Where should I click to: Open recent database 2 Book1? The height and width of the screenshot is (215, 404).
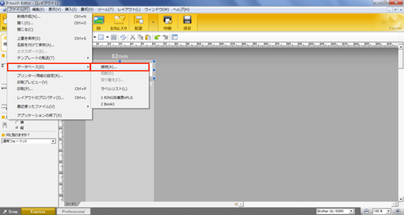tap(120, 104)
